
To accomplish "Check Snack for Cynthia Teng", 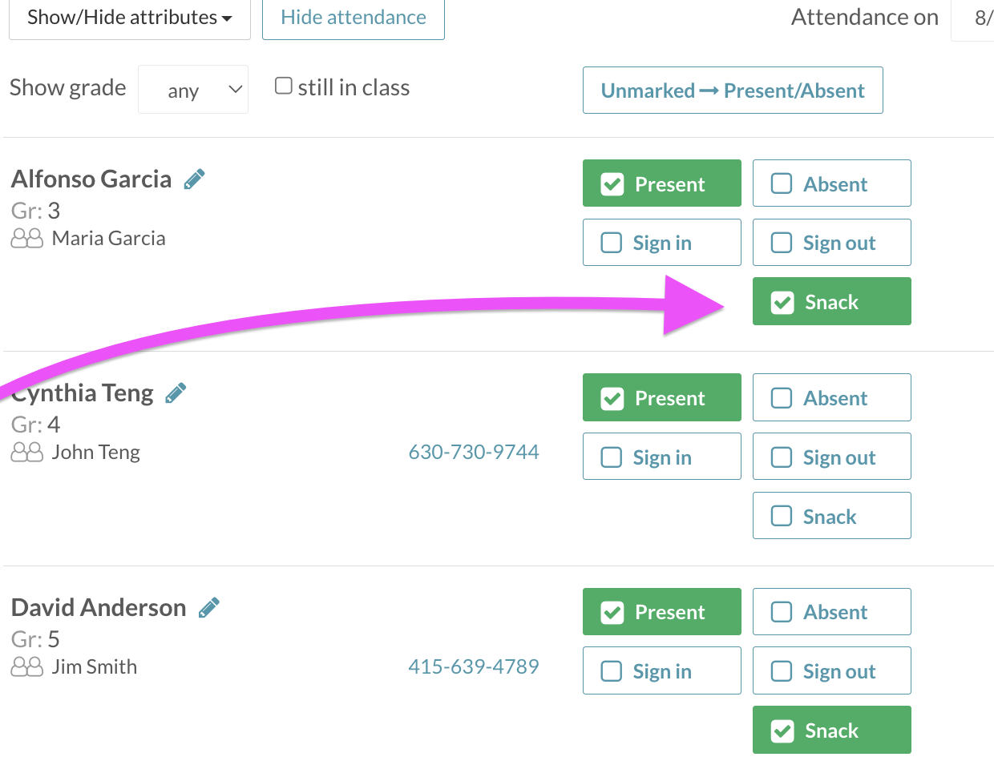I will [x=831, y=516].
